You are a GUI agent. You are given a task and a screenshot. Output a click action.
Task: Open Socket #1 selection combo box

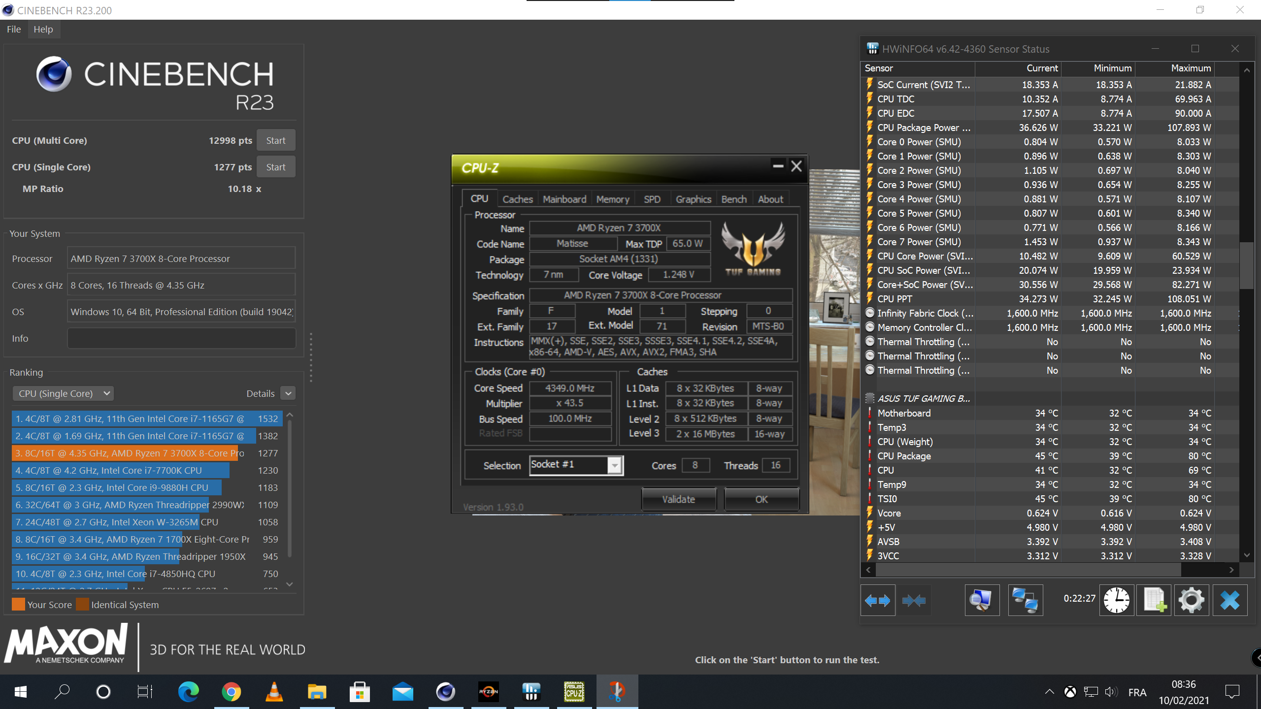coord(576,465)
